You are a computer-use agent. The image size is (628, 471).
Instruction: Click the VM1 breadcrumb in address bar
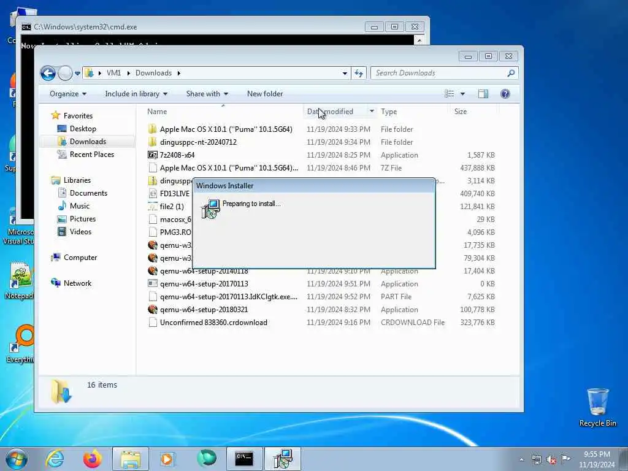coord(113,73)
